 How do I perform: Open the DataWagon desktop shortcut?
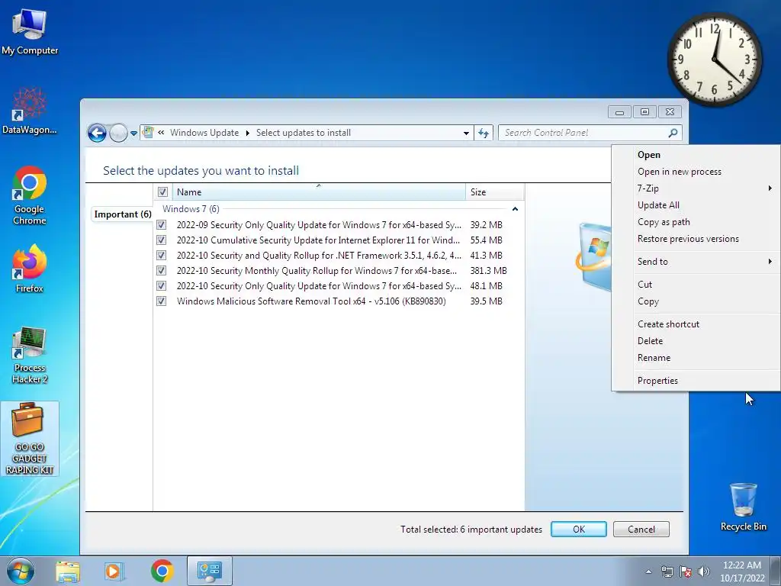pyautogui.click(x=30, y=111)
